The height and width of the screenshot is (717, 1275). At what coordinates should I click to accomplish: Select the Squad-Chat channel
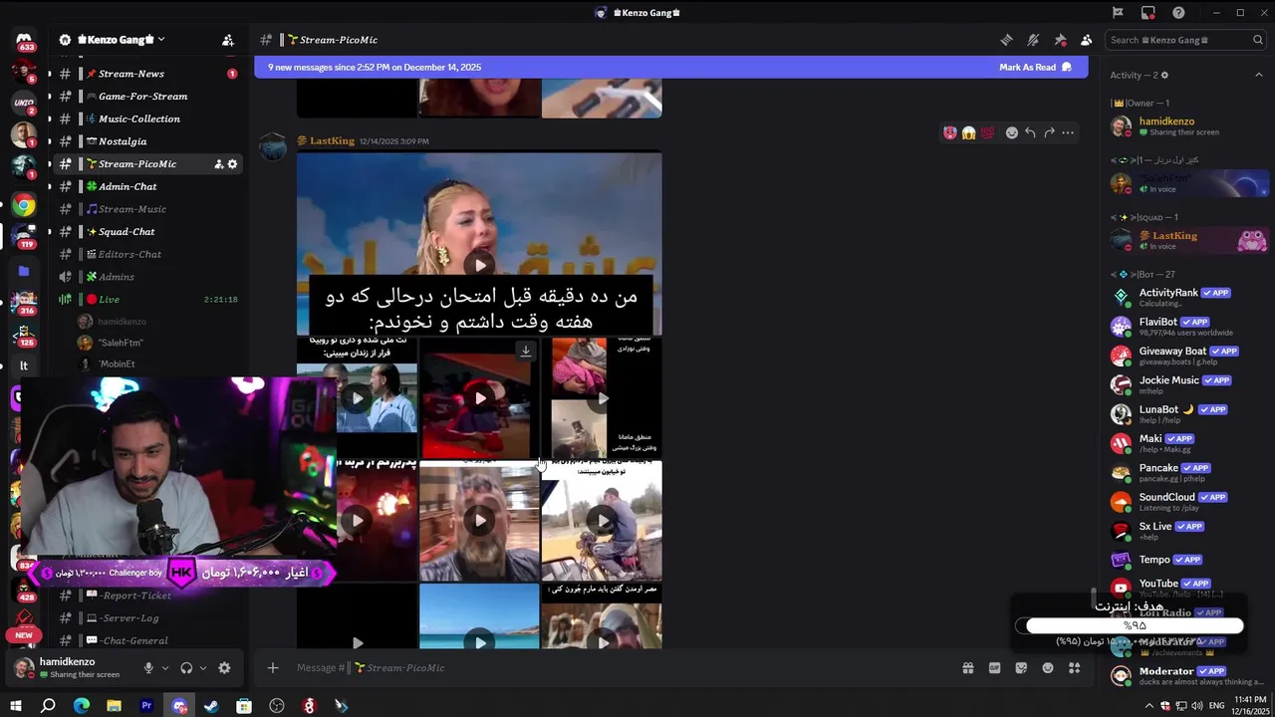(x=147, y=232)
